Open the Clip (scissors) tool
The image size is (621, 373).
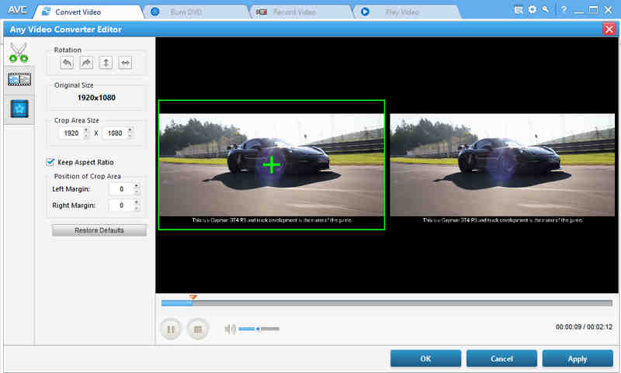pos(19,52)
